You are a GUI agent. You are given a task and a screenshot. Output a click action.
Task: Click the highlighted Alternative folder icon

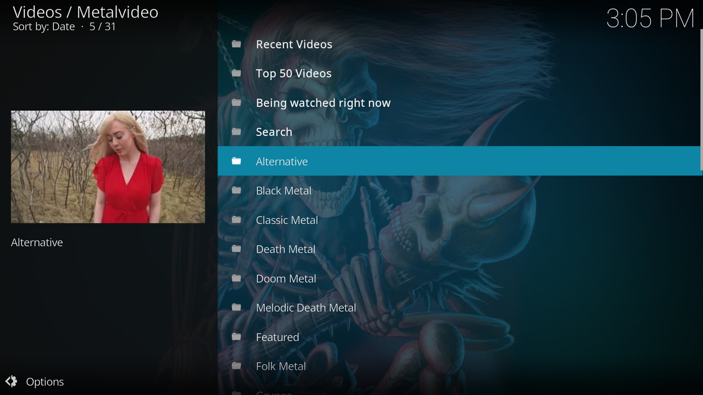(237, 161)
